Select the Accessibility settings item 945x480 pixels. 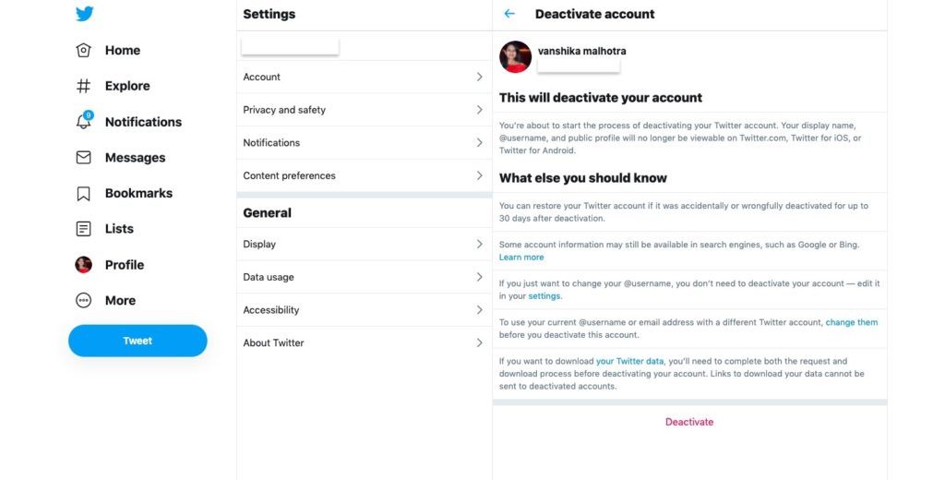[364, 310]
